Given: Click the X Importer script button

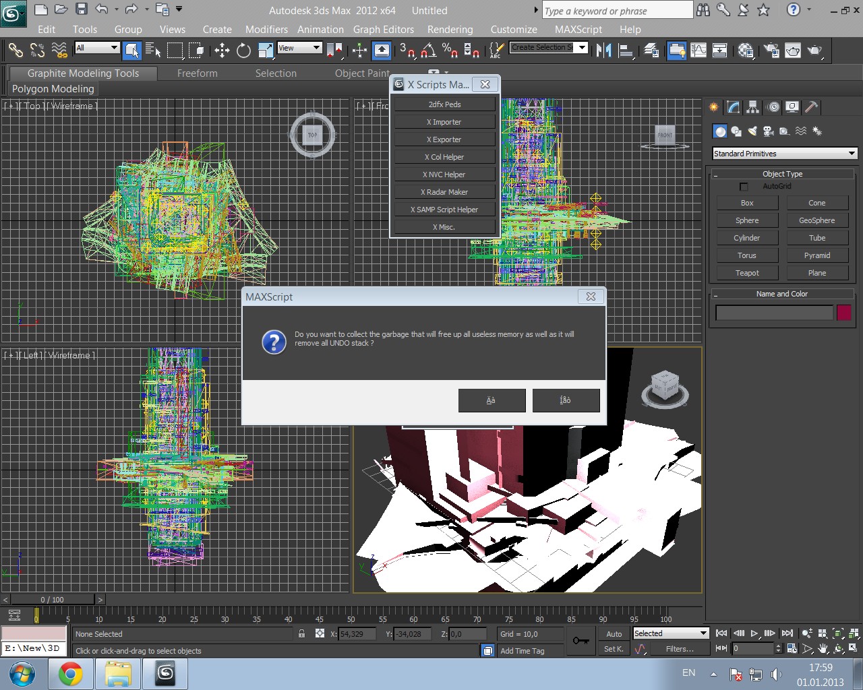Looking at the screenshot, I should coord(444,122).
